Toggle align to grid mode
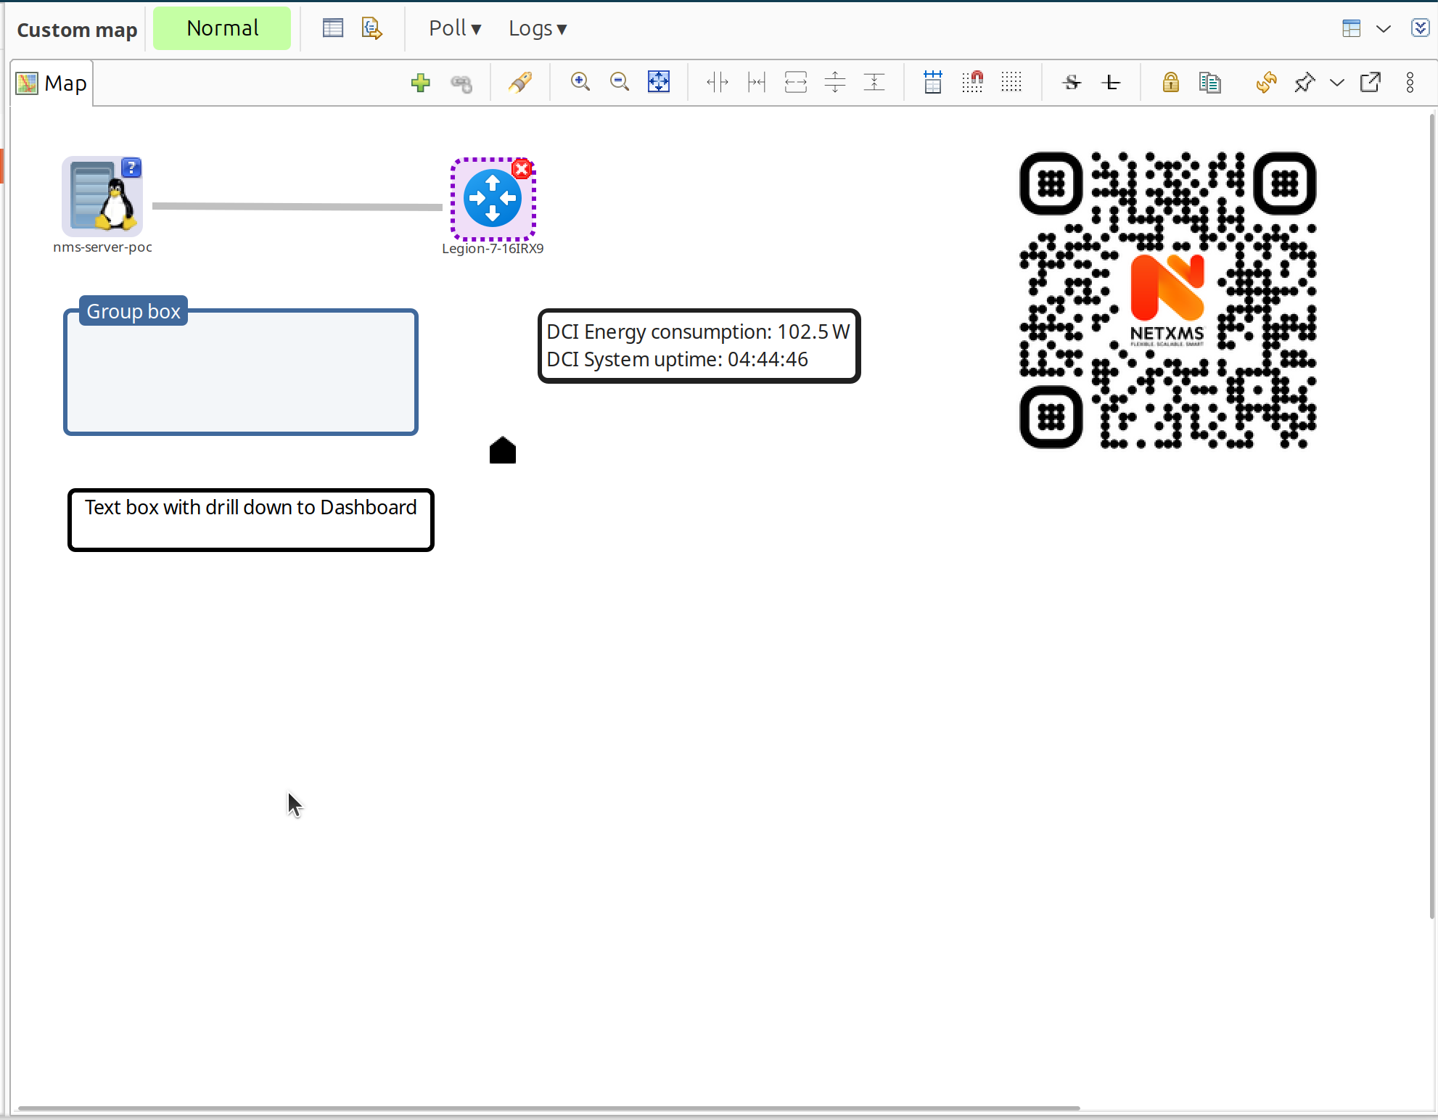This screenshot has width=1438, height=1120. tap(932, 82)
